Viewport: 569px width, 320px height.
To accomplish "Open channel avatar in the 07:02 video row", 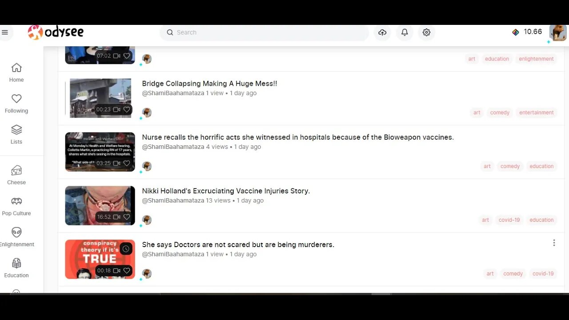I will [147, 59].
